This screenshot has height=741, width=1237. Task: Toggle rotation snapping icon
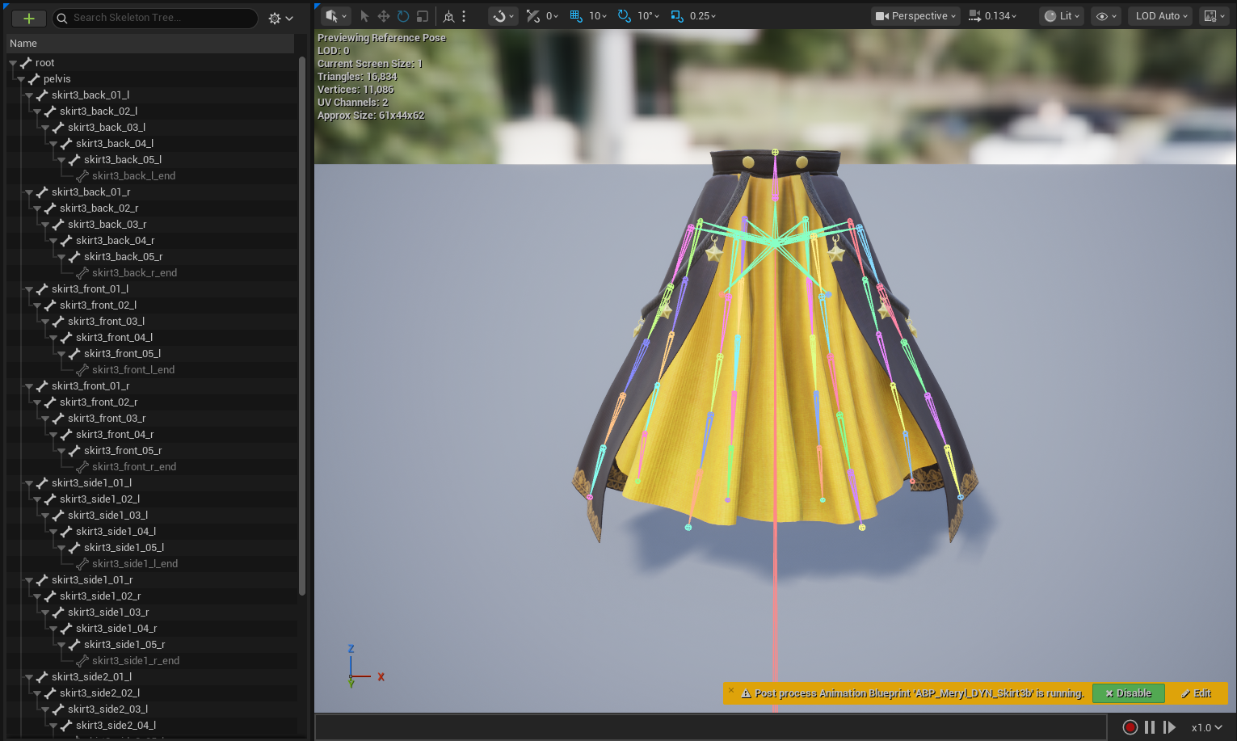point(625,16)
